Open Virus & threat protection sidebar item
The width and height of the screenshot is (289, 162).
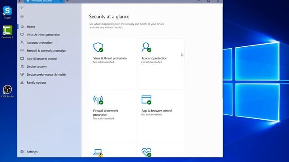click(43, 35)
